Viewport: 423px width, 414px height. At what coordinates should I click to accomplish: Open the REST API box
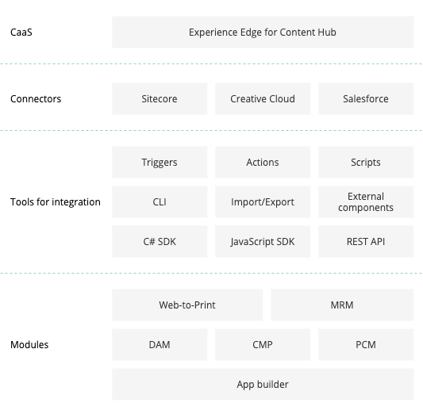366,241
